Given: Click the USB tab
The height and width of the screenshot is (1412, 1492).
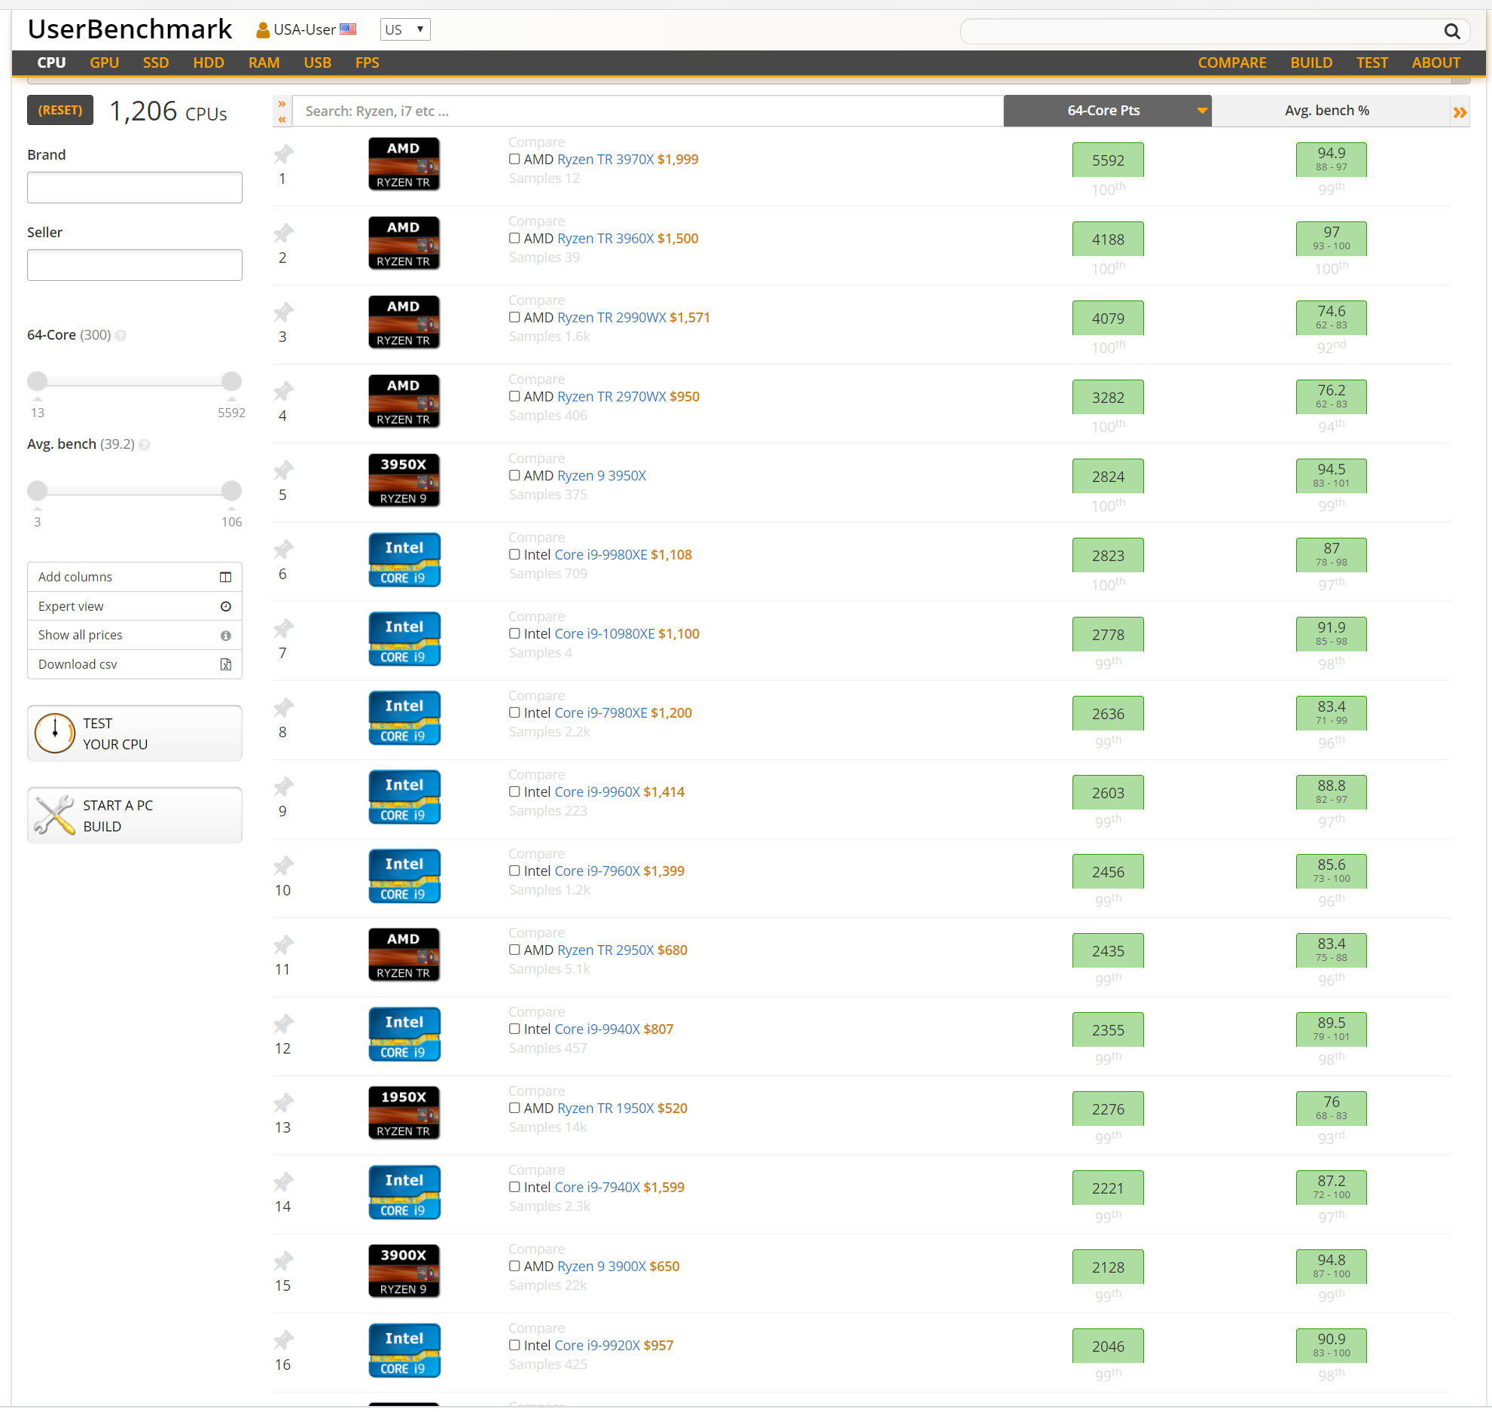Looking at the screenshot, I should coord(318,63).
